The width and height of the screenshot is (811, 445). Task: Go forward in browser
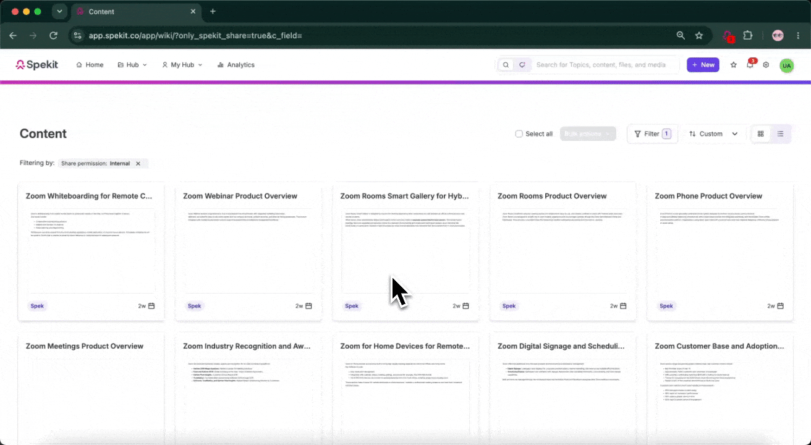pos(33,35)
